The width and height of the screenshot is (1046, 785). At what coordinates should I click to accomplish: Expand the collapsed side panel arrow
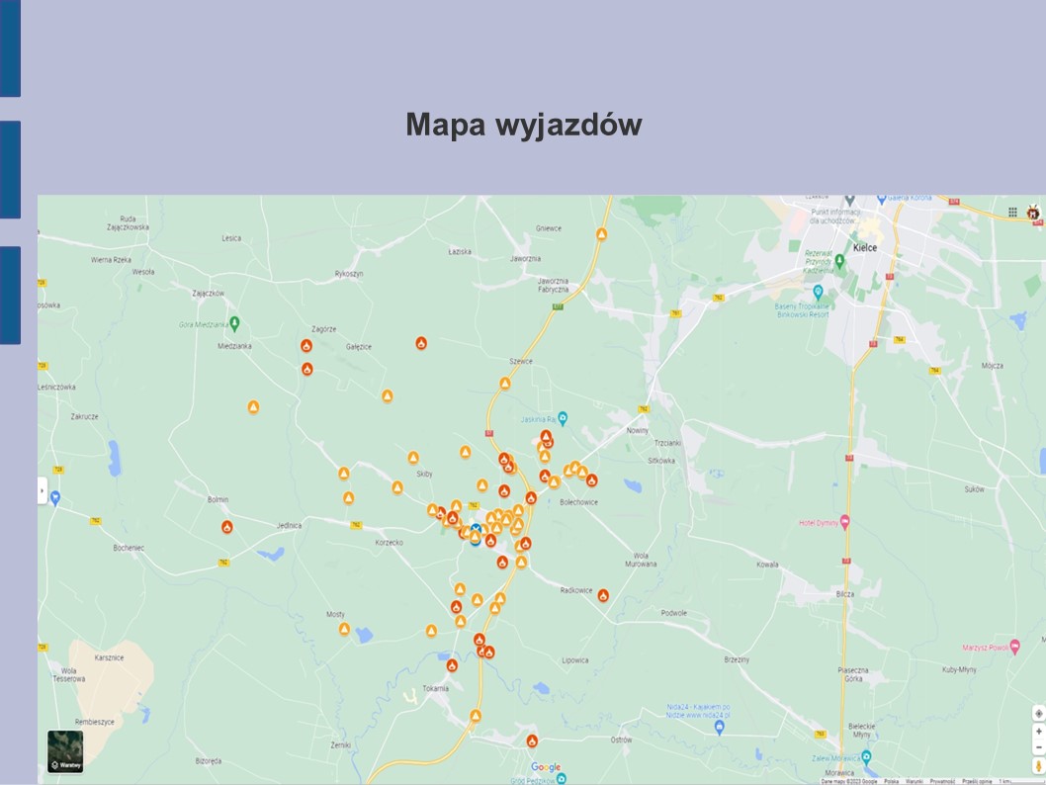point(43,490)
